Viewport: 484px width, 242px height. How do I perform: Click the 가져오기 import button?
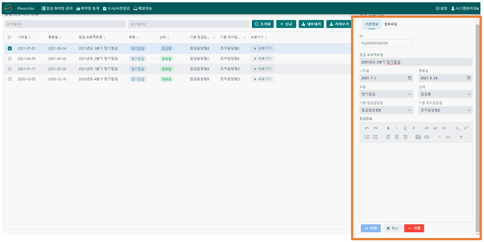[339, 24]
